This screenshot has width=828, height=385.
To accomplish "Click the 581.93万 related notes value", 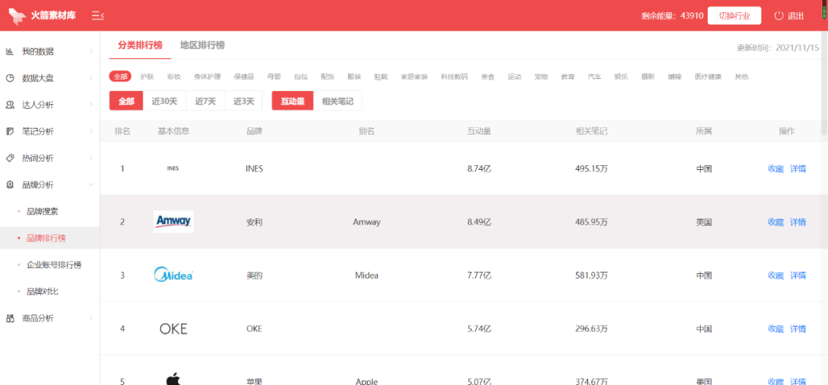I will pyautogui.click(x=591, y=276).
